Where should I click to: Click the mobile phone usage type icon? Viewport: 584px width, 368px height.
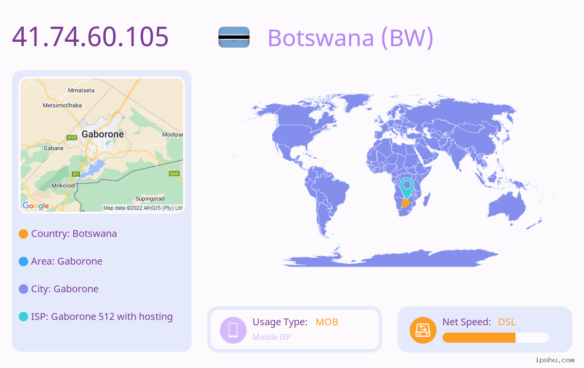tap(233, 330)
